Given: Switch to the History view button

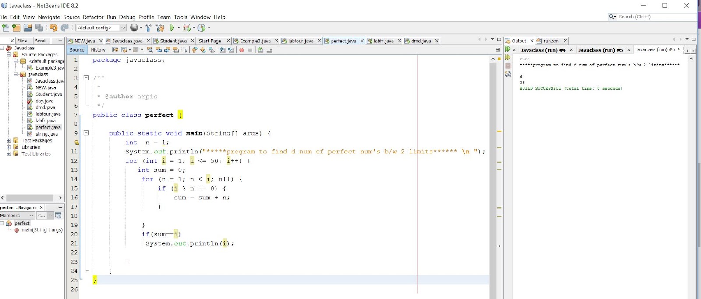Looking at the screenshot, I should (x=98, y=50).
